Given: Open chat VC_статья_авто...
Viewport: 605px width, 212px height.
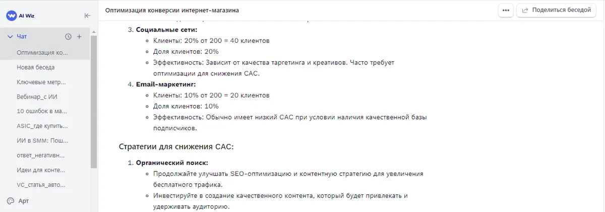Looking at the screenshot, I should (41, 185).
